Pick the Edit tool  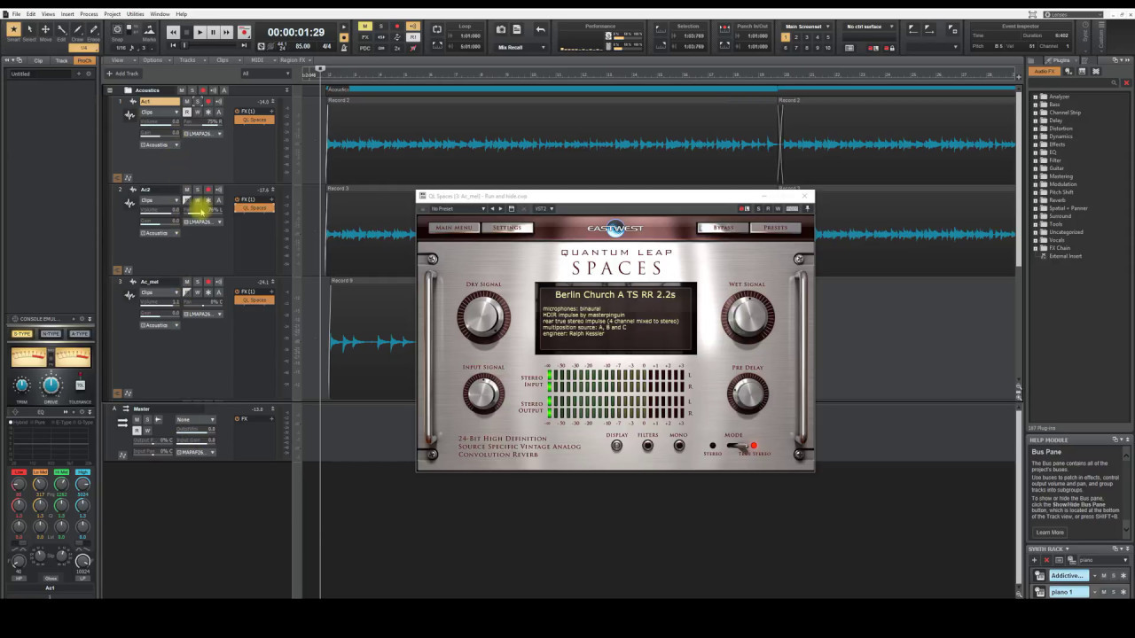click(x=61, y=31)
